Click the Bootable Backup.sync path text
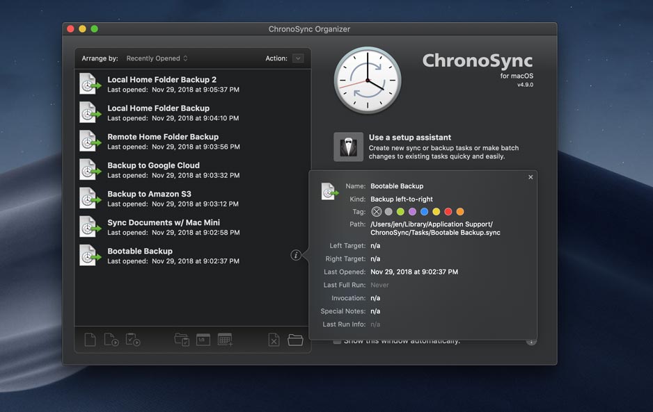Viewport: 653px width, 412px height. coord(435,229)
